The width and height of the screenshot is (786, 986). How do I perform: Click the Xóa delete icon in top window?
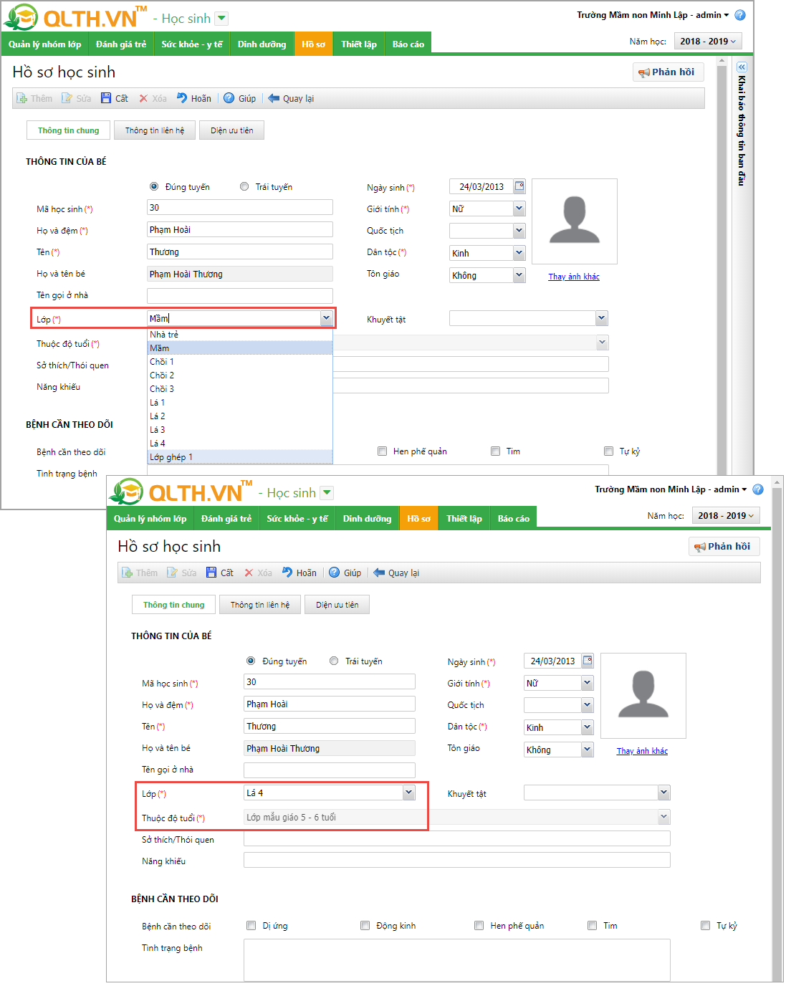point(143,98)
